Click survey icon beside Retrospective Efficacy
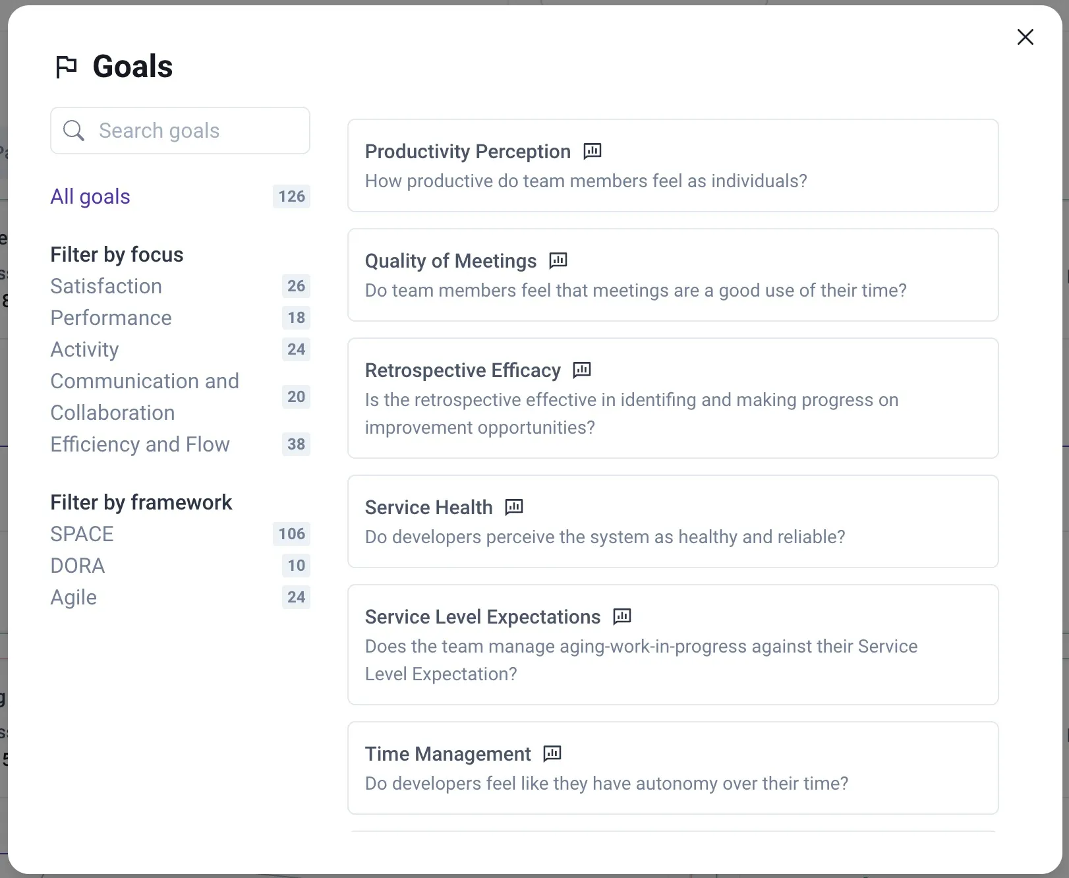 pos(582,370)
